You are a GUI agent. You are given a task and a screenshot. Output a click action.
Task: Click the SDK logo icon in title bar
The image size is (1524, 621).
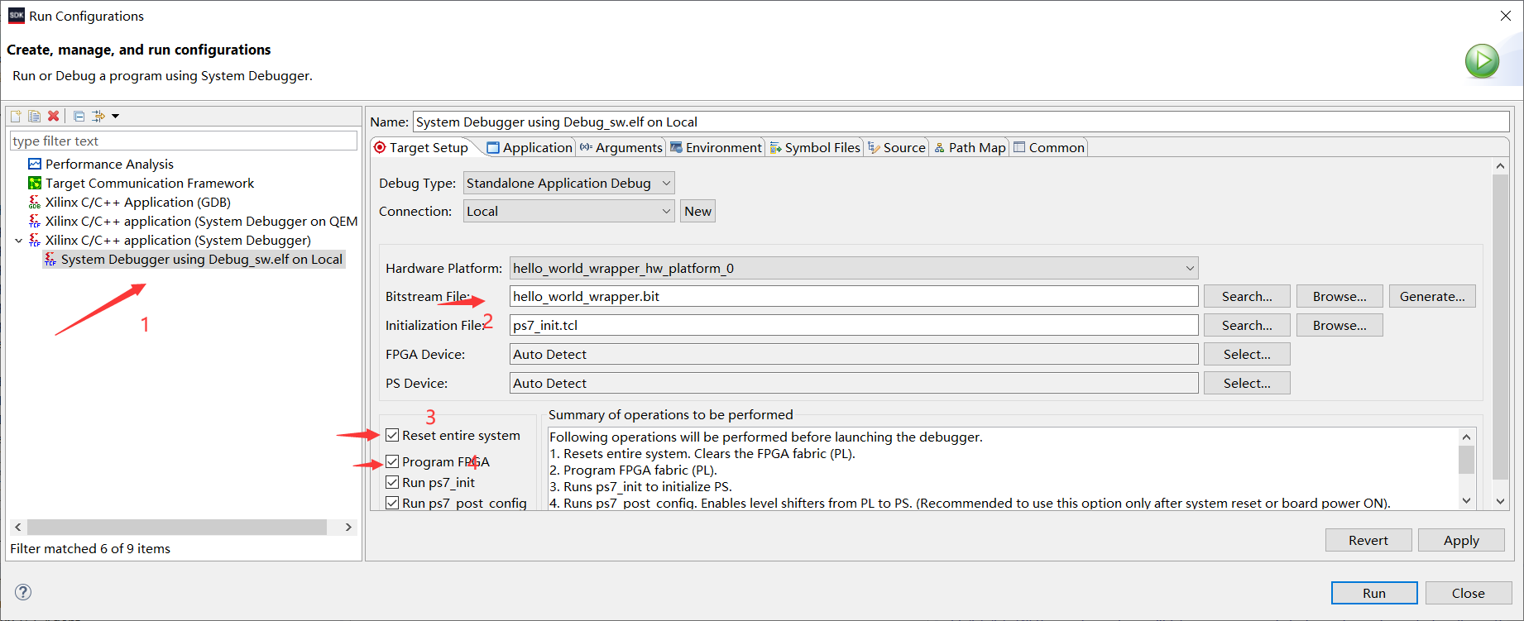(x=17, y=16)
